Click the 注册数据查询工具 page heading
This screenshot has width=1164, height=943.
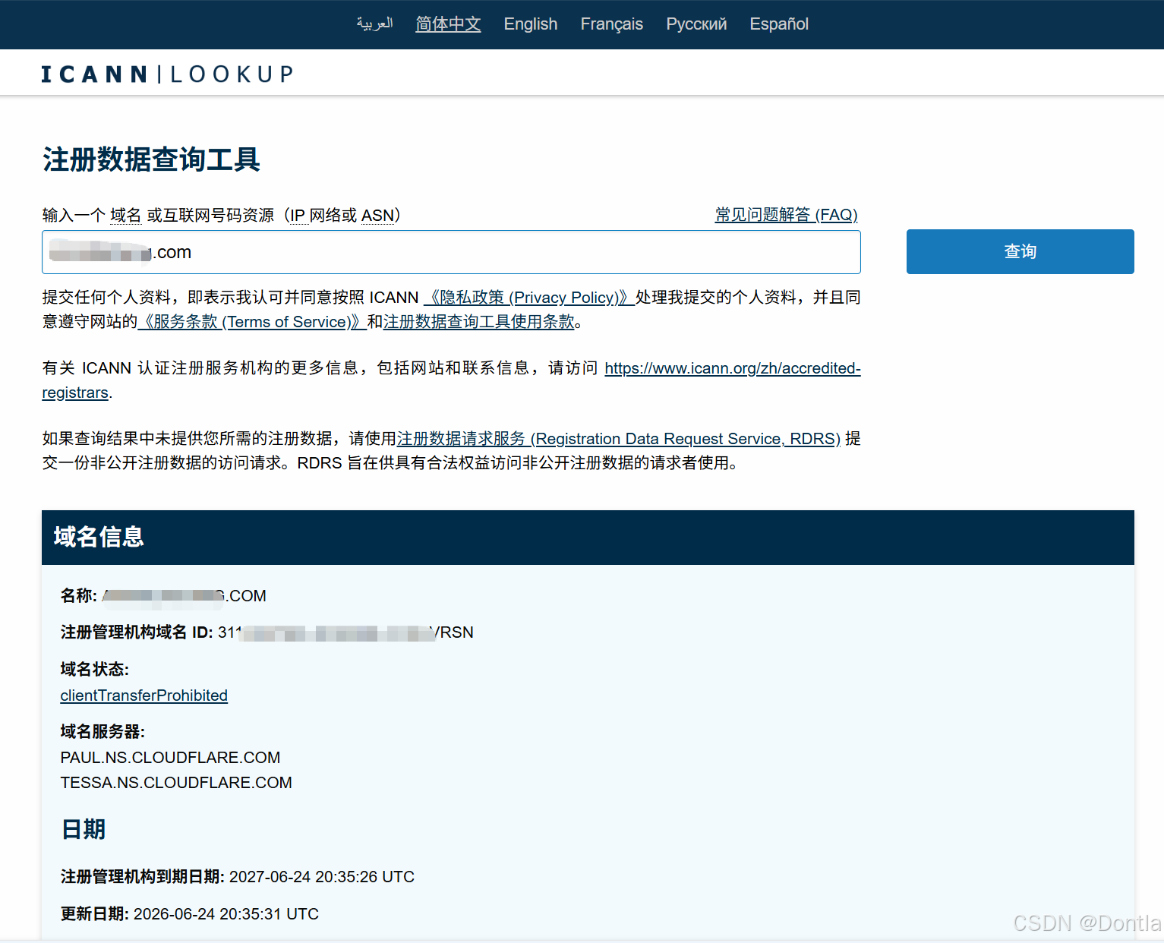coord(152,159)
